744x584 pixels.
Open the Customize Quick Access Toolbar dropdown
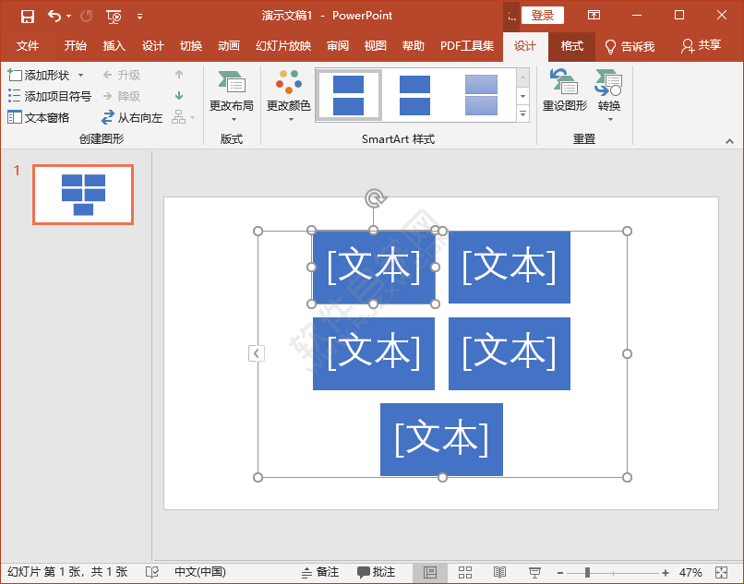pyautogui.click(x=139, y=17)
